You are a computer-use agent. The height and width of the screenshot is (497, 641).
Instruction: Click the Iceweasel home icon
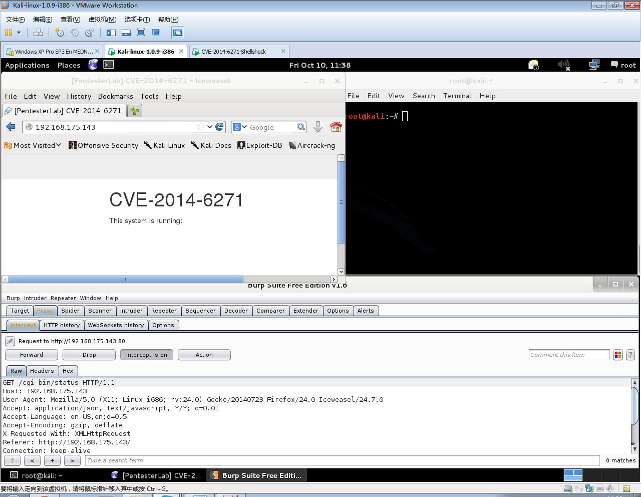click(x=336, y=127)
